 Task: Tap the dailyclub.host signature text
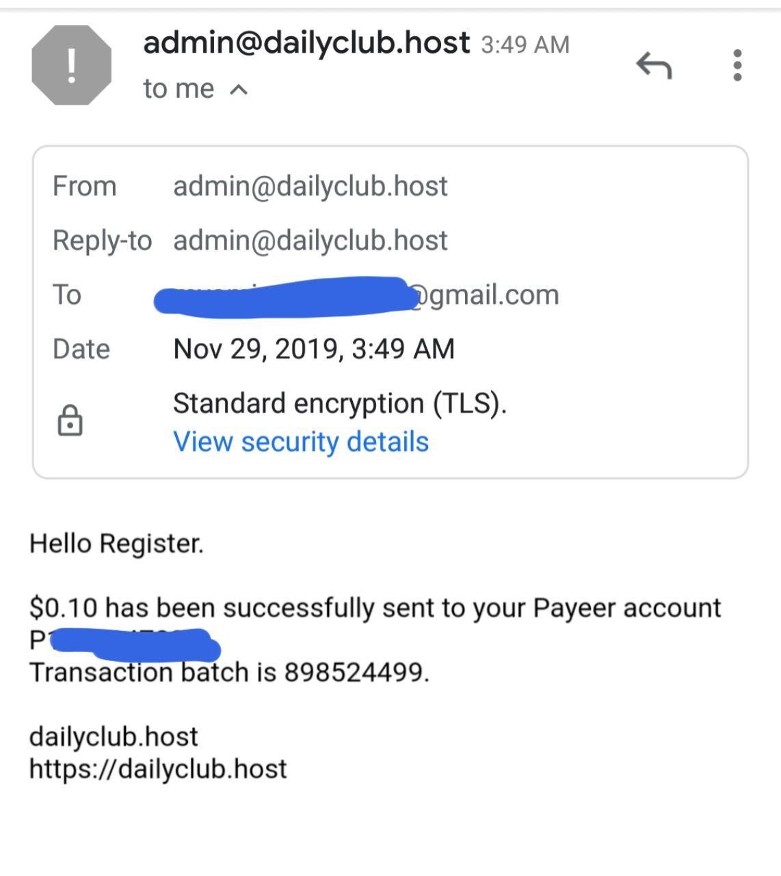tap(114, 737)
